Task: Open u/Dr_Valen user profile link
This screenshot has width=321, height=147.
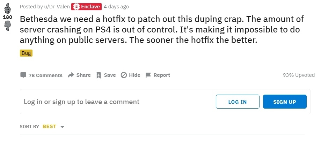Action: tap(57, 7)
